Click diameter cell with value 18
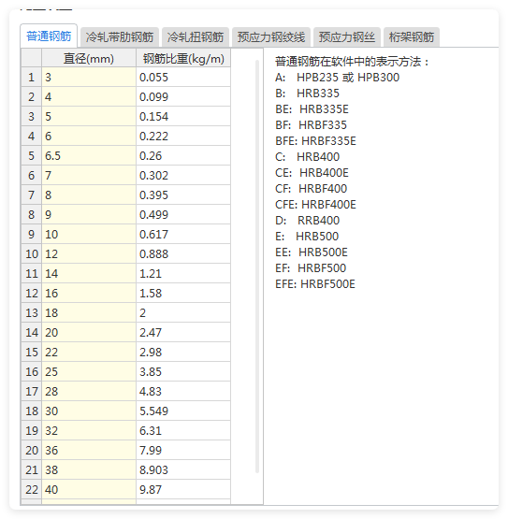The height and width of the screenshot is (519, 508). tap(89, 312)
